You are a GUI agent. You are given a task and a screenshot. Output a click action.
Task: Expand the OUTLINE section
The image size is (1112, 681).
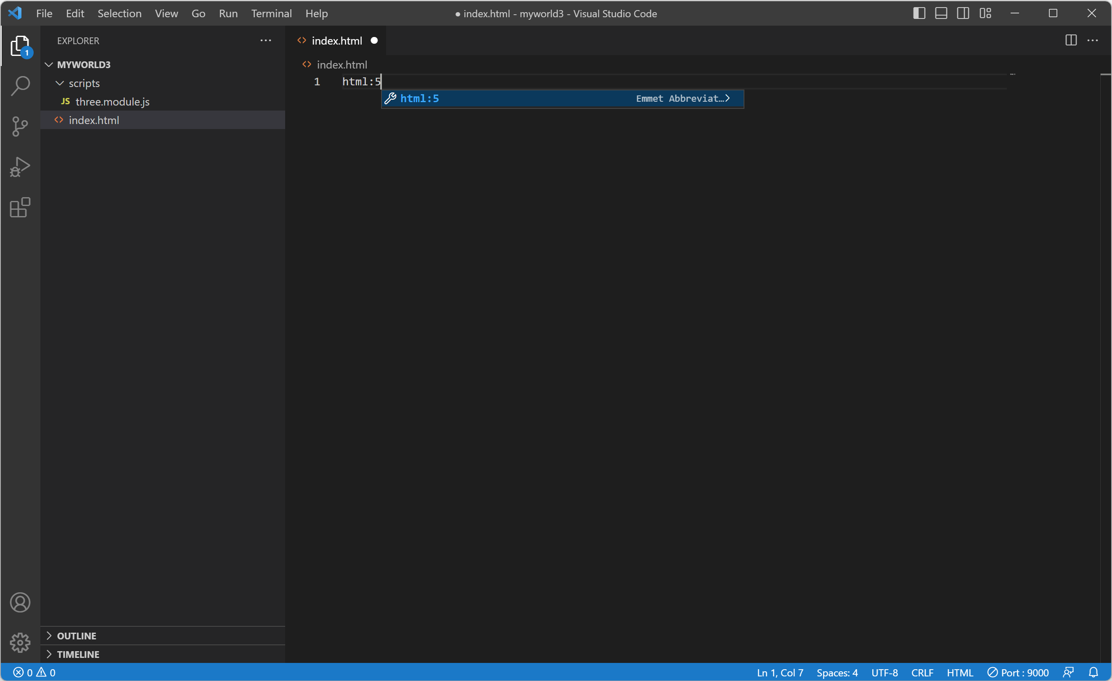point(77,636)
